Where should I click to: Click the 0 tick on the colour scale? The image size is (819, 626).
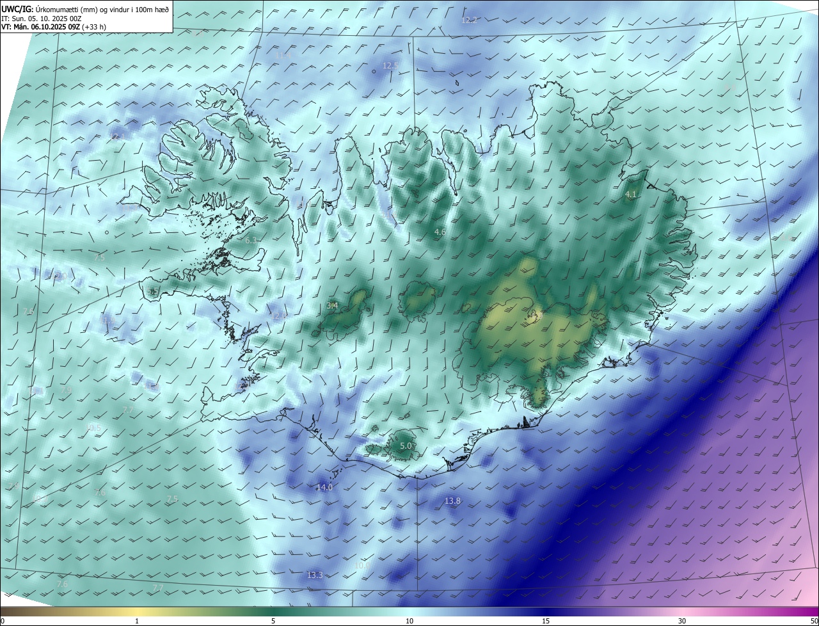(3, 622)
